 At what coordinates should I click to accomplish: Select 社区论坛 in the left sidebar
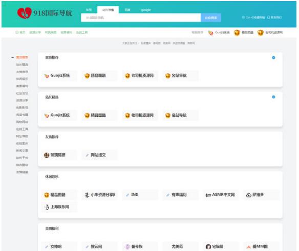pos(22,93)
